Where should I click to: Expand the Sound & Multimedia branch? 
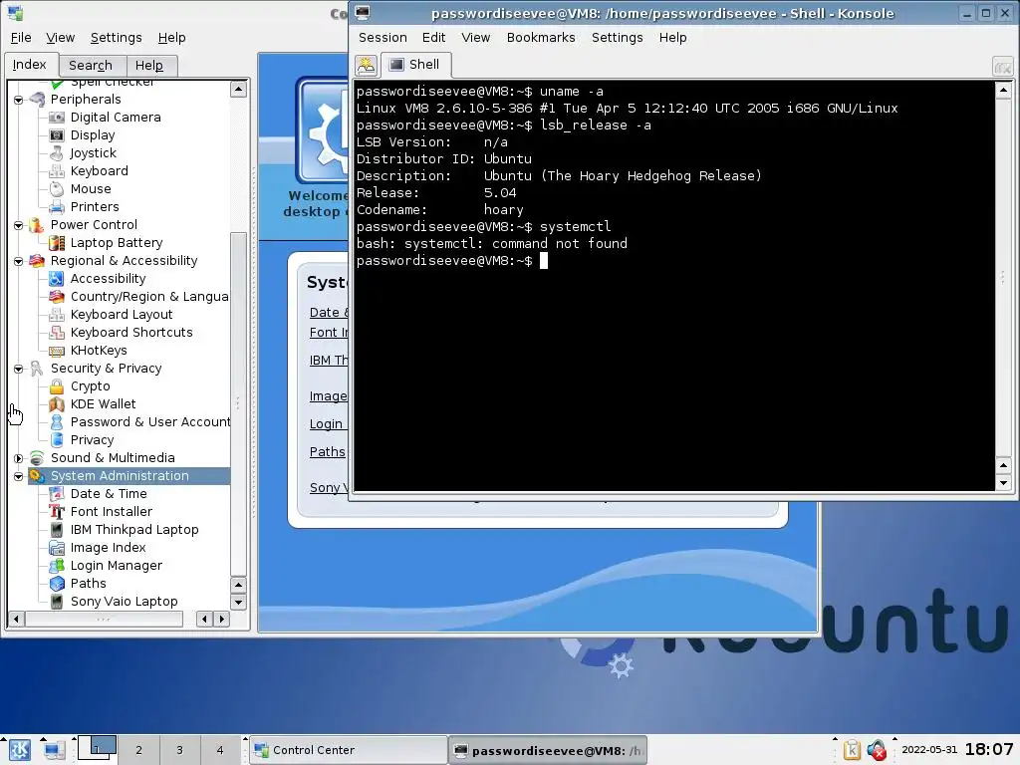[18, 458]
